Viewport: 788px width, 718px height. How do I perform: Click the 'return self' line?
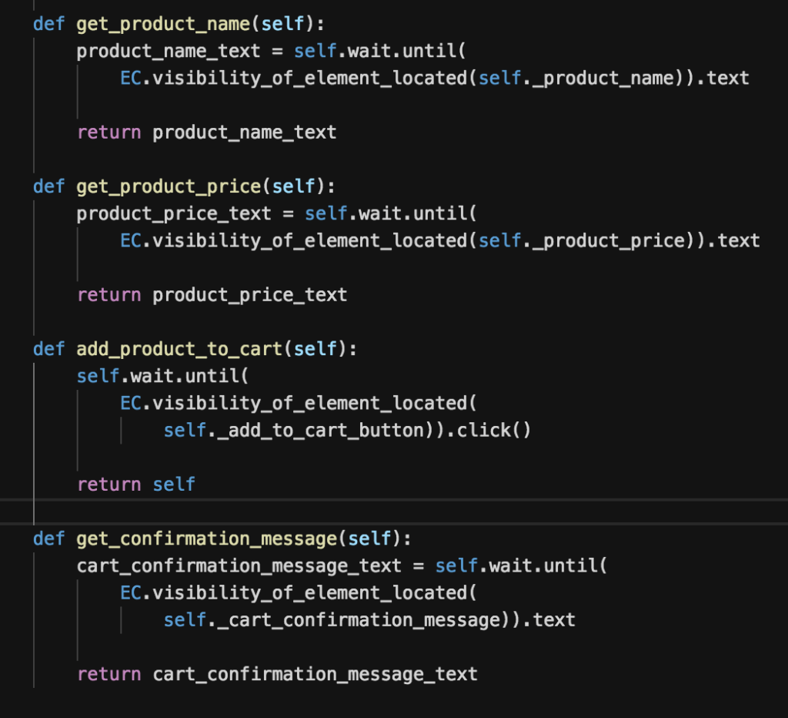135,485
